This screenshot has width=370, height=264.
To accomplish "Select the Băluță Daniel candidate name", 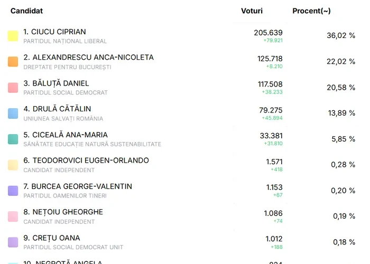I will click(x=56, y=83).
